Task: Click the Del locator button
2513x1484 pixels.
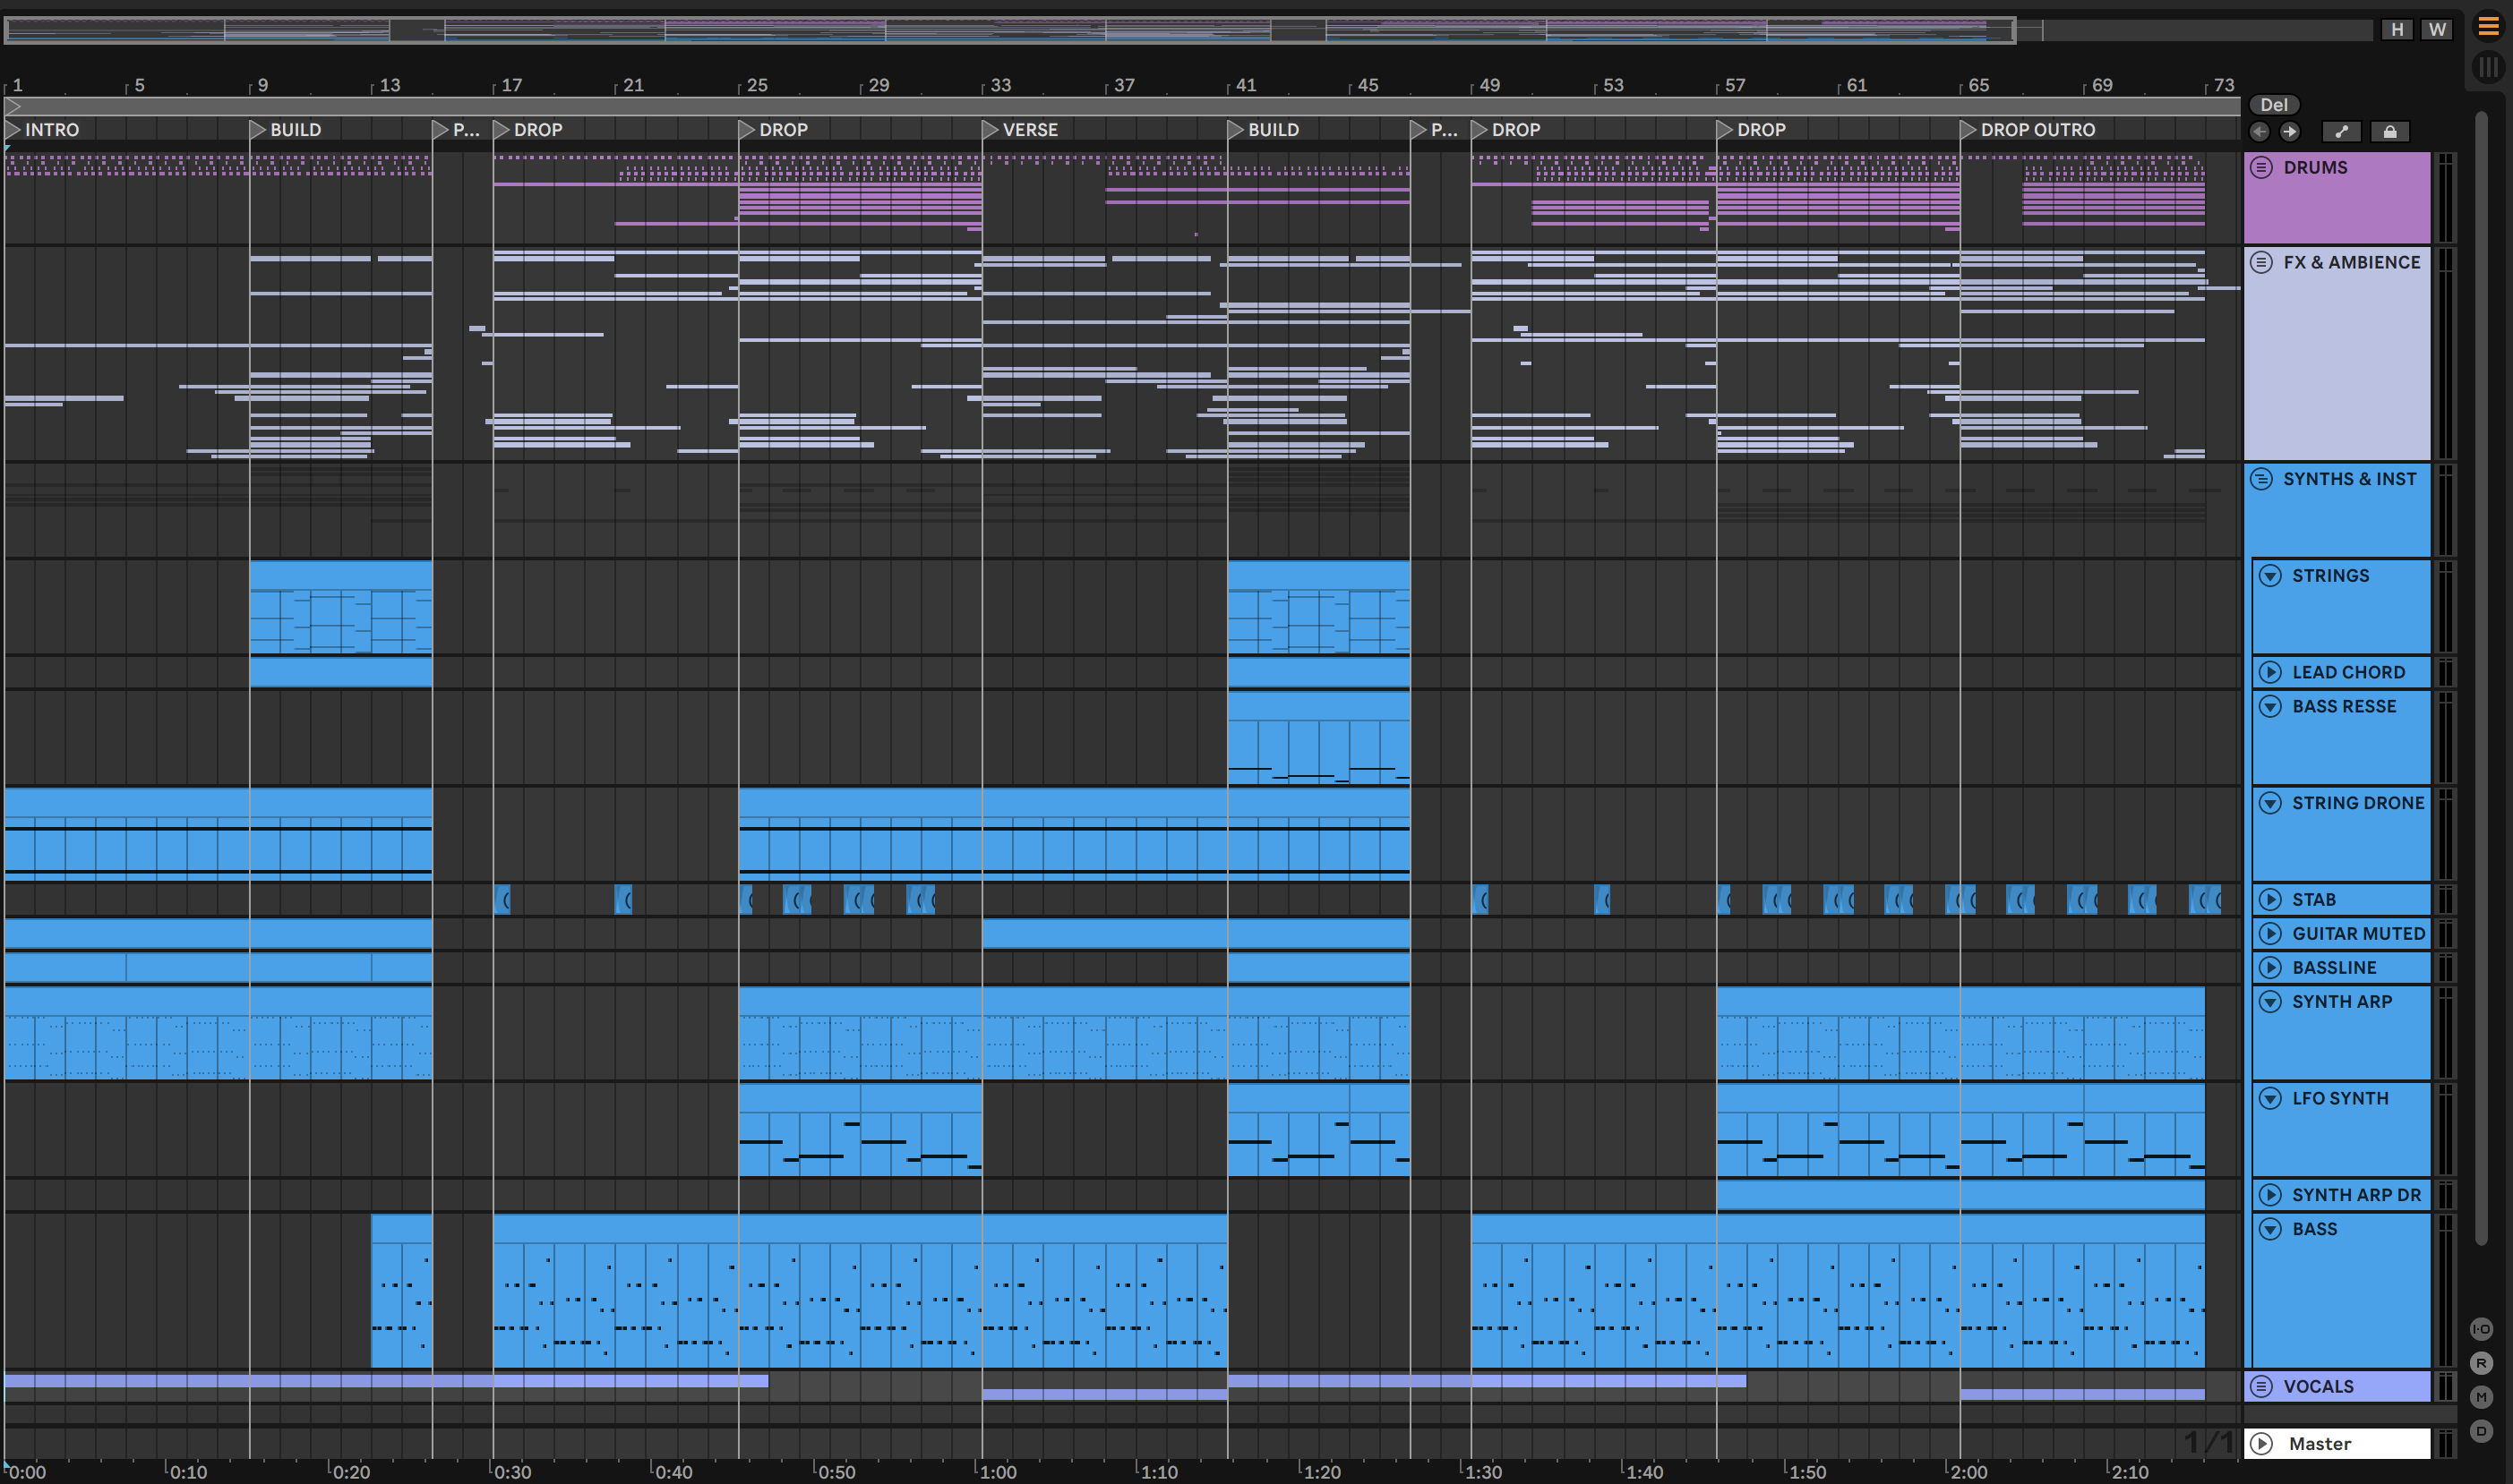Action: point(2274,104)
